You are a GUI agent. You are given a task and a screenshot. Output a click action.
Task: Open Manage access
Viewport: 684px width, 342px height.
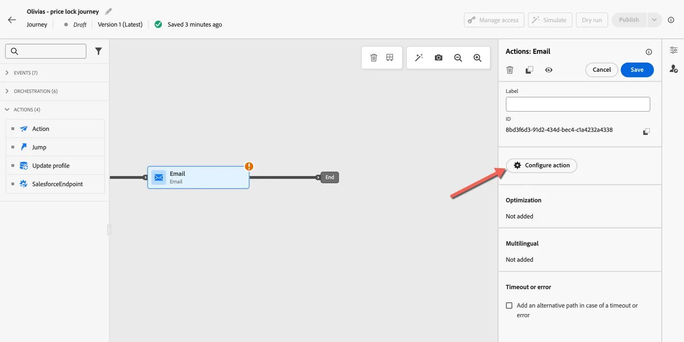[494, 20]
